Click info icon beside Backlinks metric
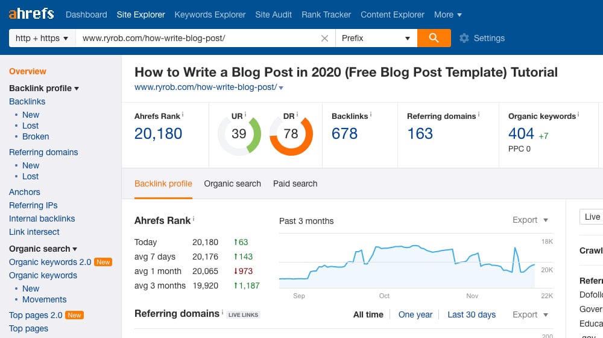 (371, 114)
